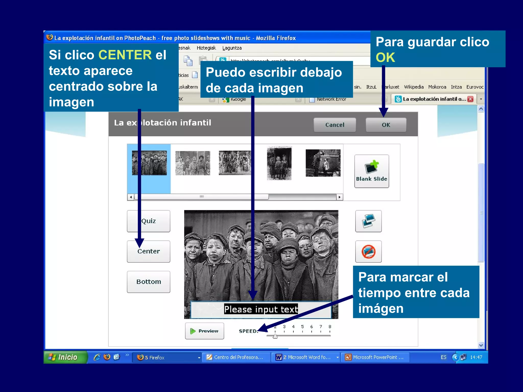Image resolution: width=523 pixels, height=392 pixels.
Task: Switch to Microsoft PowerPoint taskbar item
Action: [375, 357]
